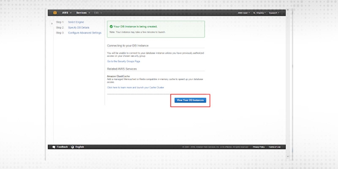This screenshot has width=338, height=169.
Task: Open the Terms of Use footer link
Action: (x=275, y=147)
